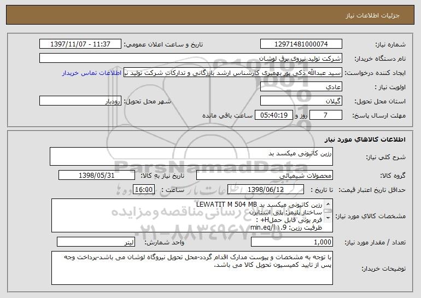Click the request creator field سید عبدالله ذکی پور
This screenshot has height=298, width=421.
click(233, 73)
